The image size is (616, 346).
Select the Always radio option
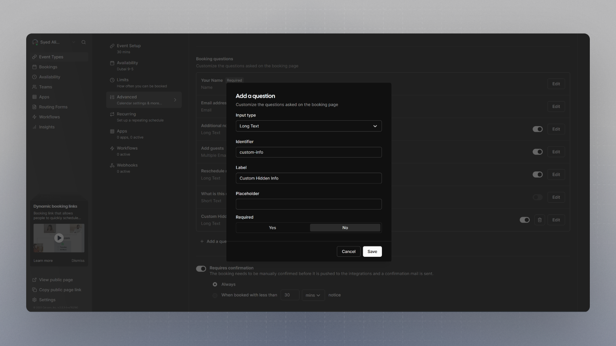215,284
